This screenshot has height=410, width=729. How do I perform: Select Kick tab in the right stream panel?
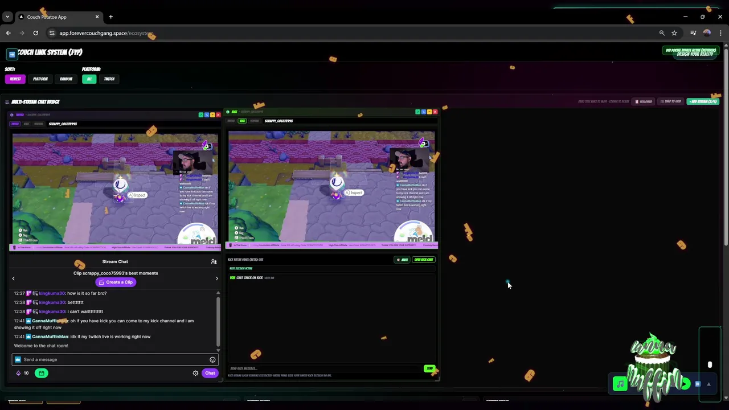point(243,121)
